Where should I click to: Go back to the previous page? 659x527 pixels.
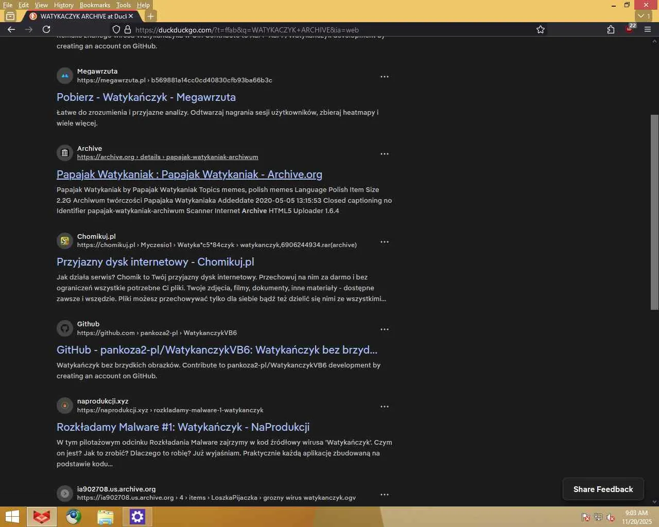click(x=11, y=29)
